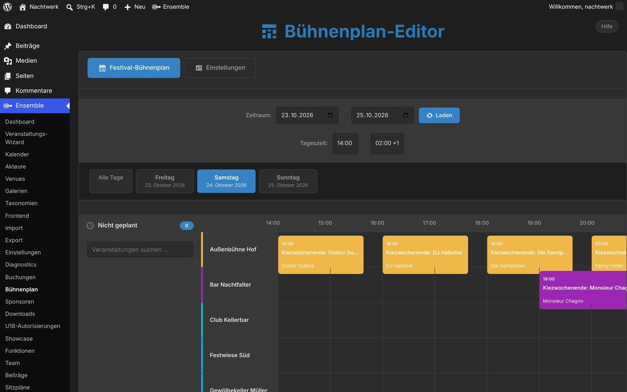Open the DJ Halbdrei event at 16:00
627x392 pixels.
pyautogui.click(x=425, y=254)
